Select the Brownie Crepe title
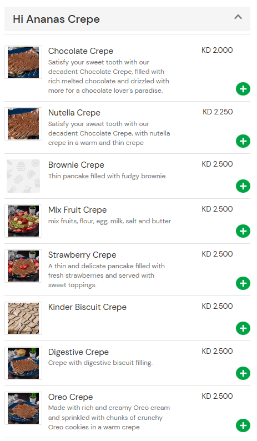This screenshot has width=257, height=441. tap(76, 165)
